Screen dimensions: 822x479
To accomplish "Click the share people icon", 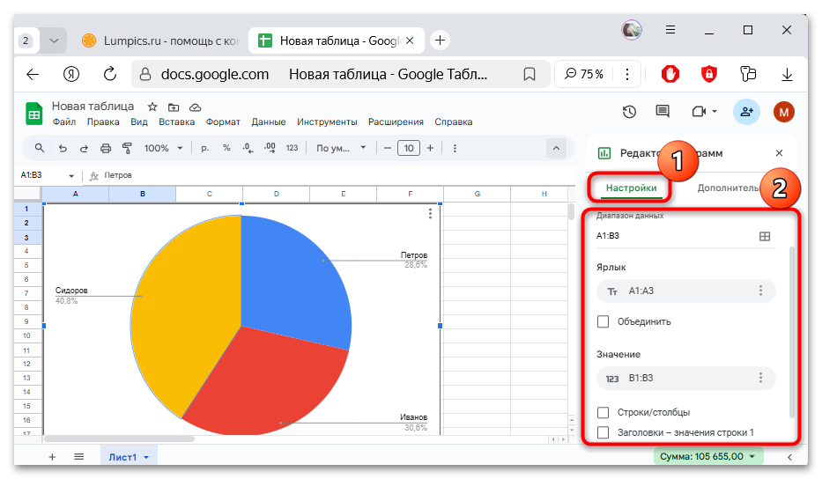I will [x=746, y=112].
